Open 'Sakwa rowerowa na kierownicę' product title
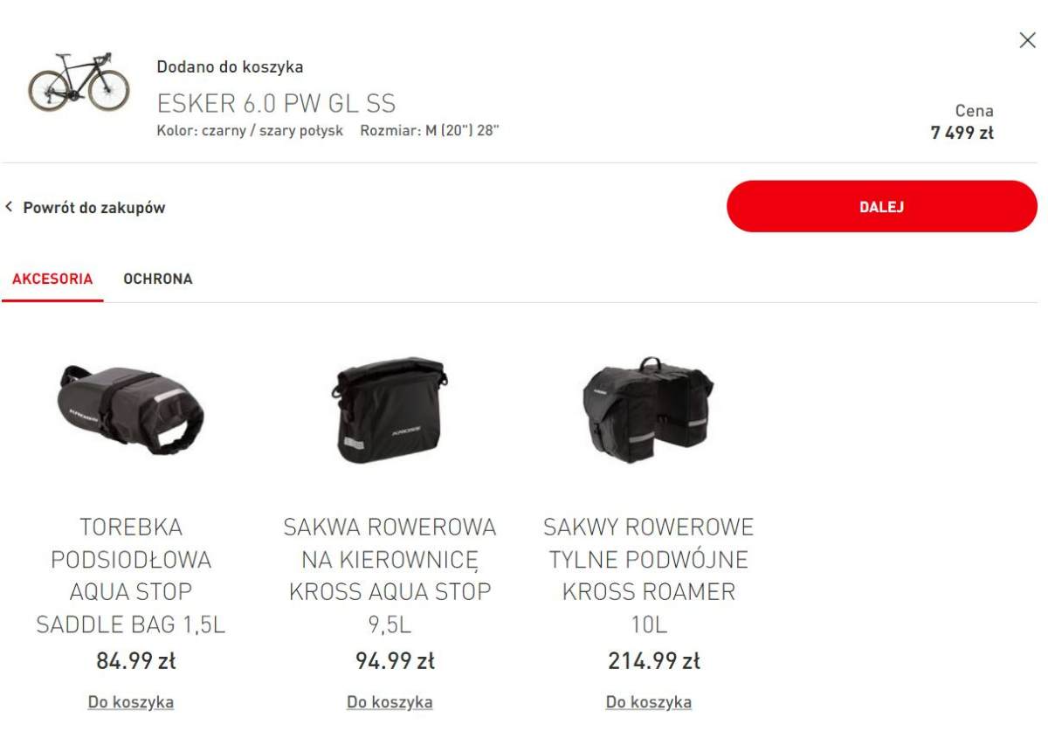1048x731 pixels. (390, 576)
